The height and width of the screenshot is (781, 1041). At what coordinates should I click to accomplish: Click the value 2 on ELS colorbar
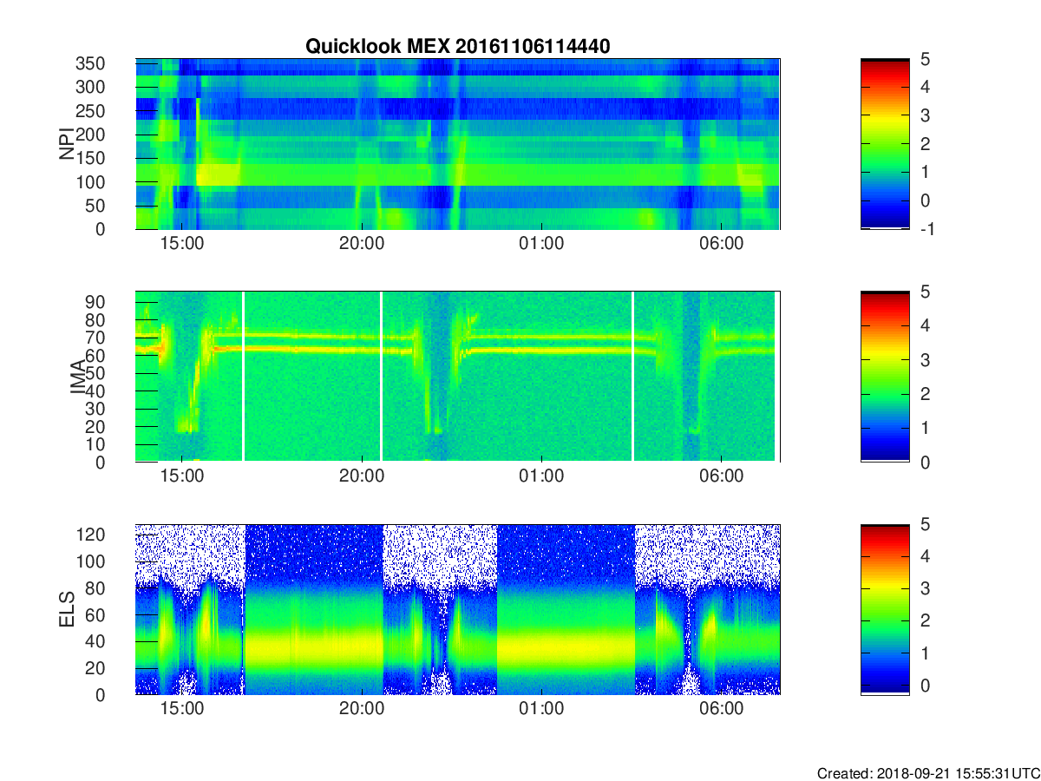924,620
